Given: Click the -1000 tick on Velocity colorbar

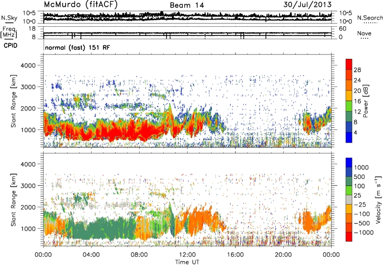Looking at the screenshot, I should click(363, 232).
